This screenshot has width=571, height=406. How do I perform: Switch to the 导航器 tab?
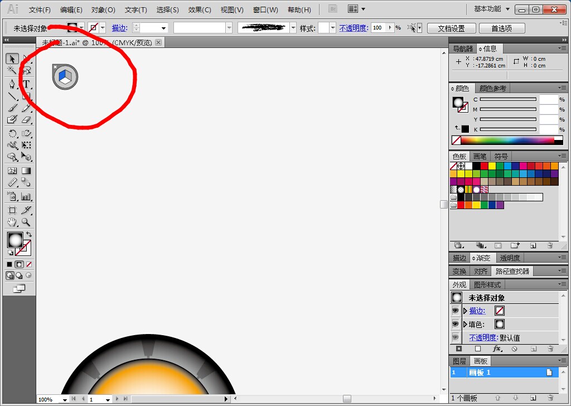point(463,49)
